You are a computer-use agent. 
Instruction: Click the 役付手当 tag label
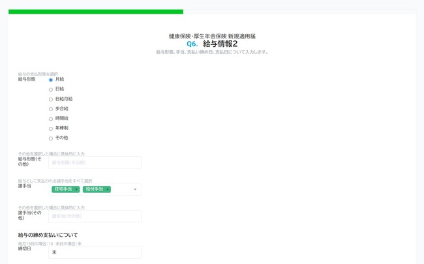(94, 189)
